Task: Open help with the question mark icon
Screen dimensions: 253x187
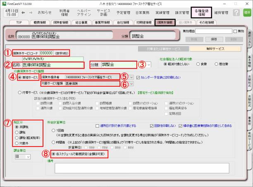Action: point(236,13)
